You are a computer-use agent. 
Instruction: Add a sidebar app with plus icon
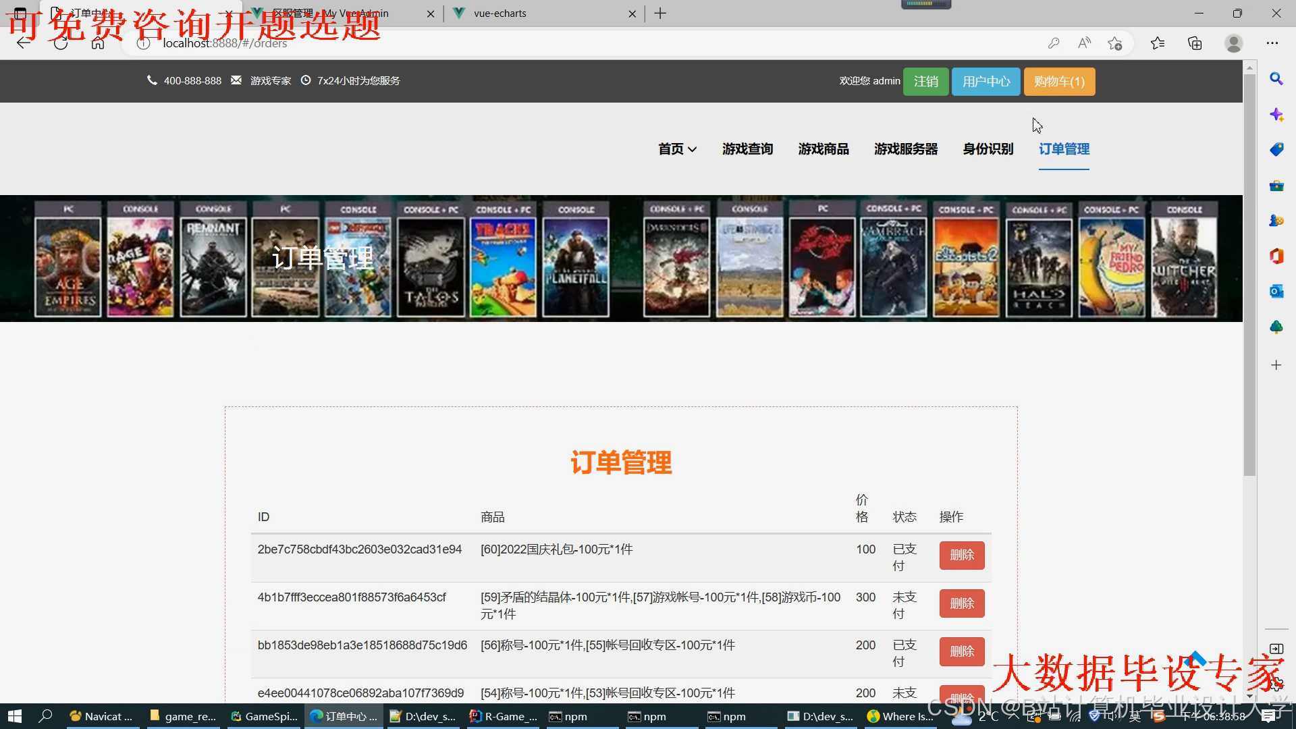(1276, 365)
